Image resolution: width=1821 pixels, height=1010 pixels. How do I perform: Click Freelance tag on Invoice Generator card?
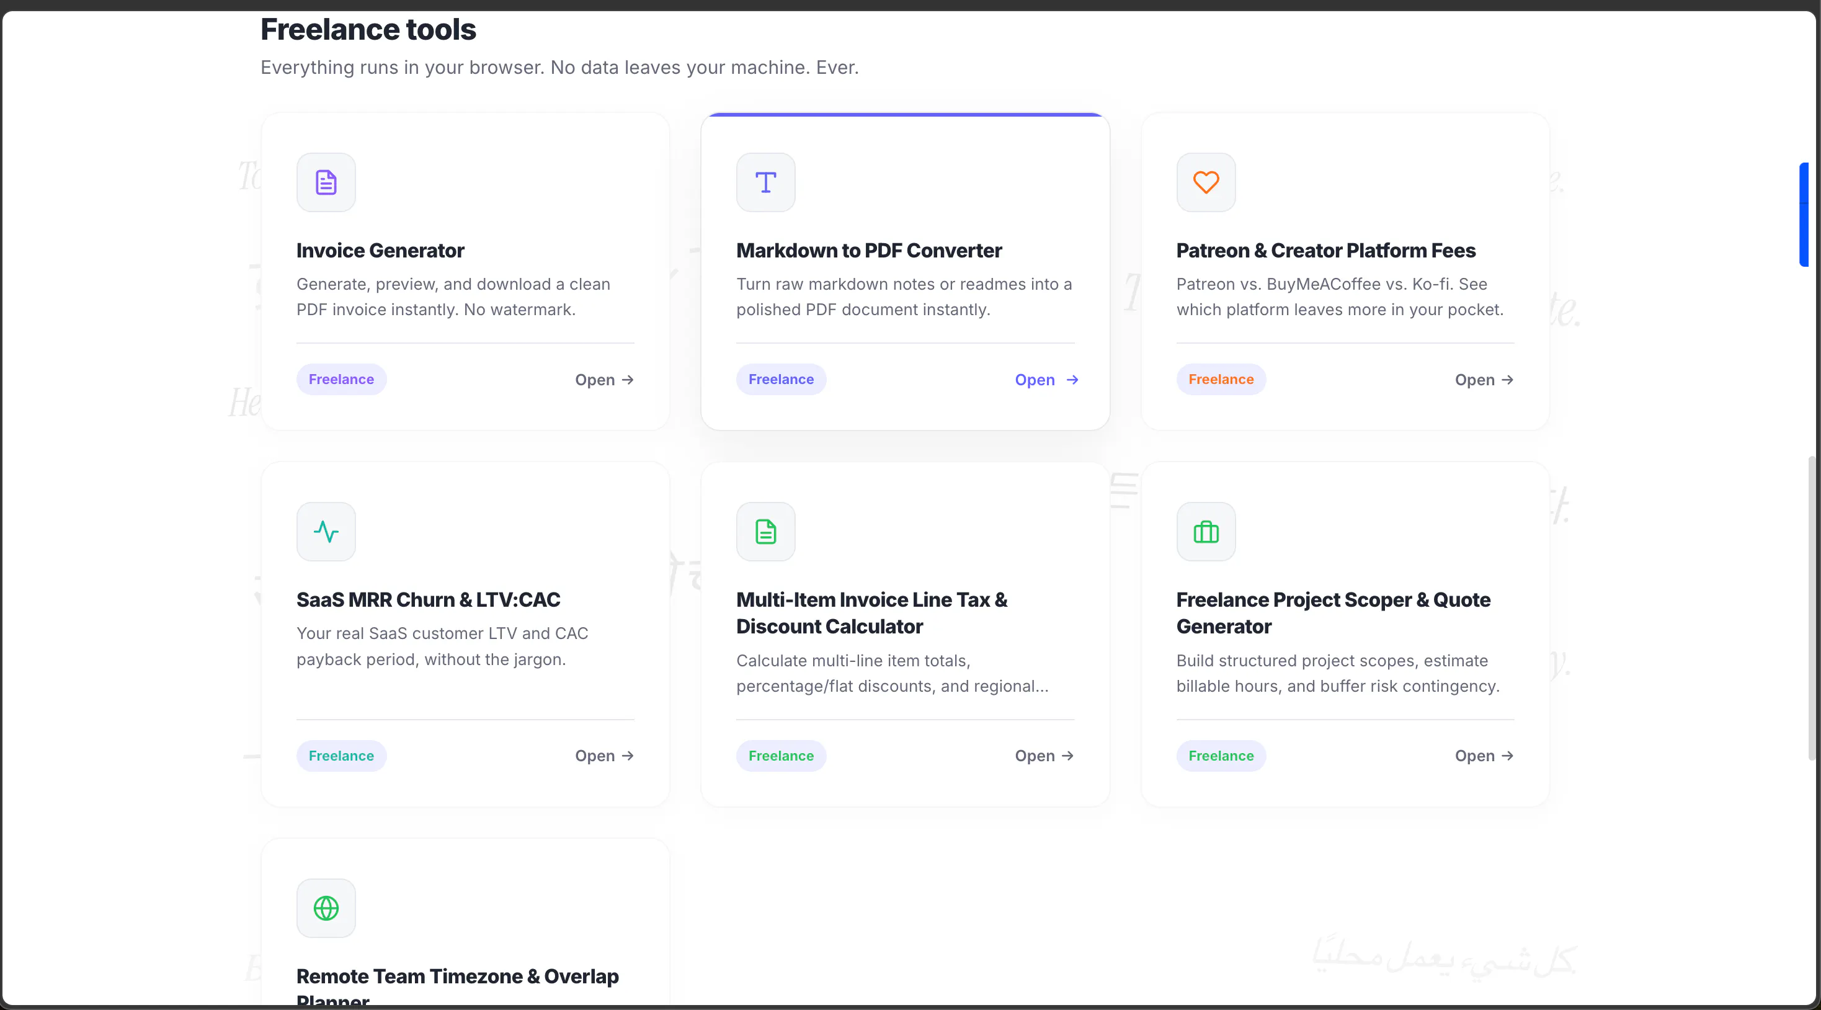click(341, 380)
